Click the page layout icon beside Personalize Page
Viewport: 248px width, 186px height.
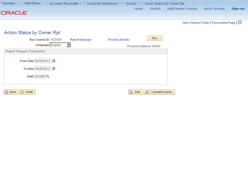240,22
